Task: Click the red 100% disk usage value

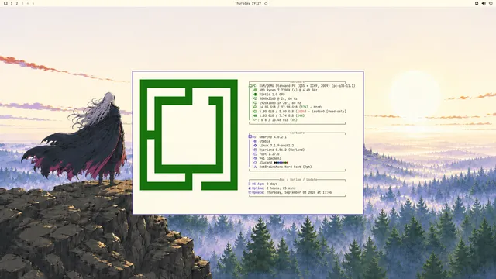Action: pyautogui.click(x=301, y=112)
